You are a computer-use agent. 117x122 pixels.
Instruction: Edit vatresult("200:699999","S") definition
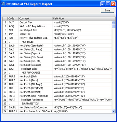(x=82, y=76)
